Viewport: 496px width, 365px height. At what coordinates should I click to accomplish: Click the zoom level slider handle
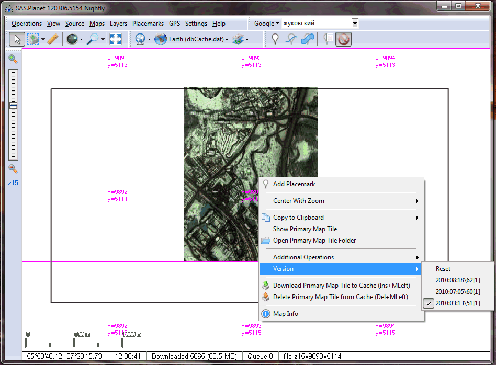tap(13, 106)
